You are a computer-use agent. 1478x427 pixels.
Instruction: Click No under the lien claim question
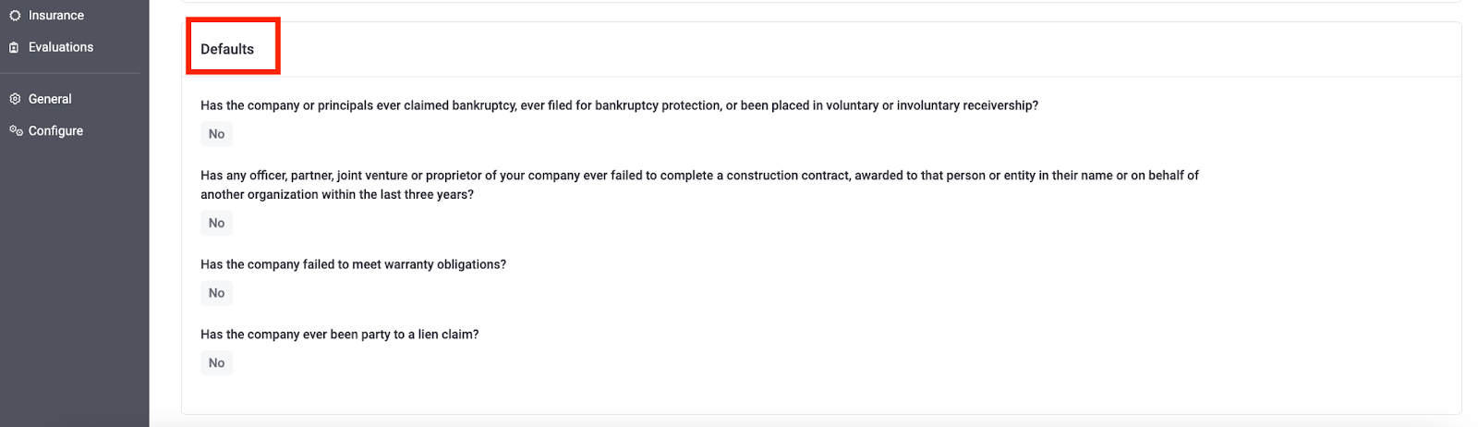tap(216, 363)
